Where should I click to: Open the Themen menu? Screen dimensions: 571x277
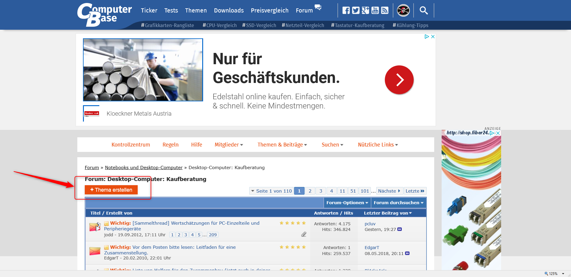196,10
